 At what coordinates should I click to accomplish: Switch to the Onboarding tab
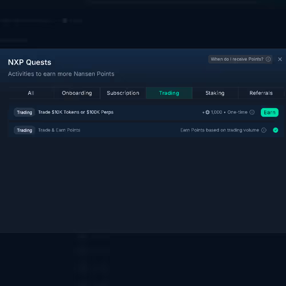pyautogui.click(x=77, y=93)
